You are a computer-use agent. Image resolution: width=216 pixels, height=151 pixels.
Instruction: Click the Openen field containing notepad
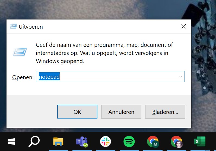[110, 77]
